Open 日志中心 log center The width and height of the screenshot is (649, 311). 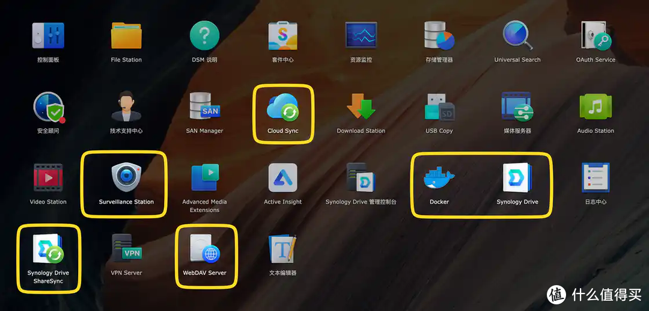click(x=596, y=177)
